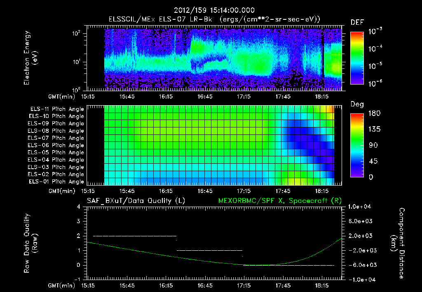Click the Deg color bar label

click(357, 104)
